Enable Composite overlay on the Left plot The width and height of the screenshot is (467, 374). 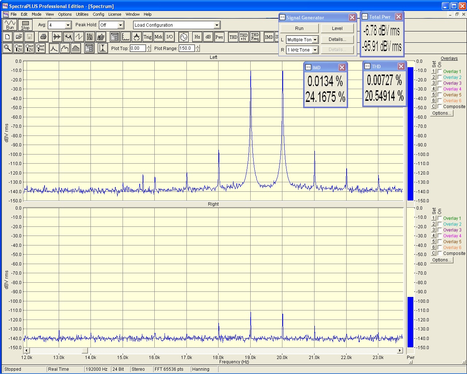pyautogui.click(x=440, y=107)
